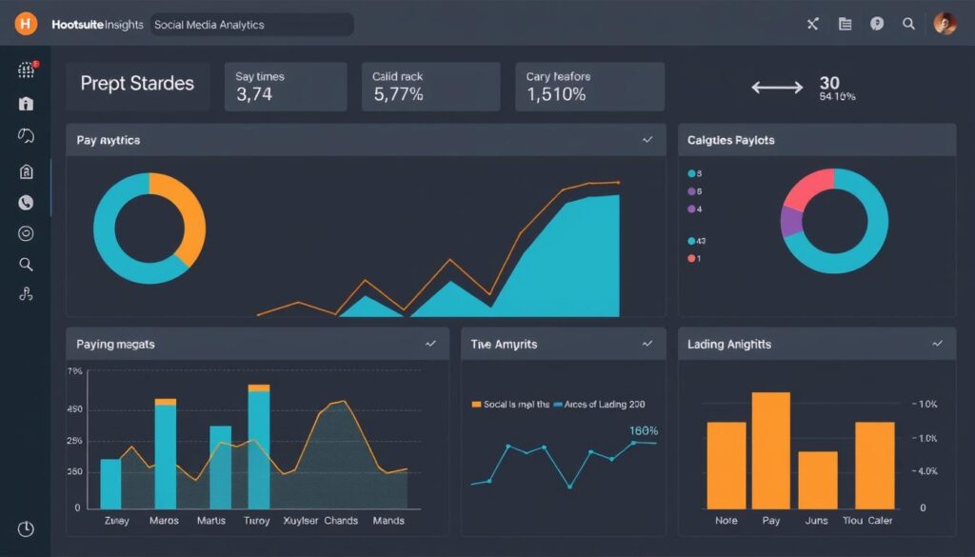Open the Say times stat card
The height and width of the screenshot is (557, 975).
pyautogui.click(x=285, y=87)
